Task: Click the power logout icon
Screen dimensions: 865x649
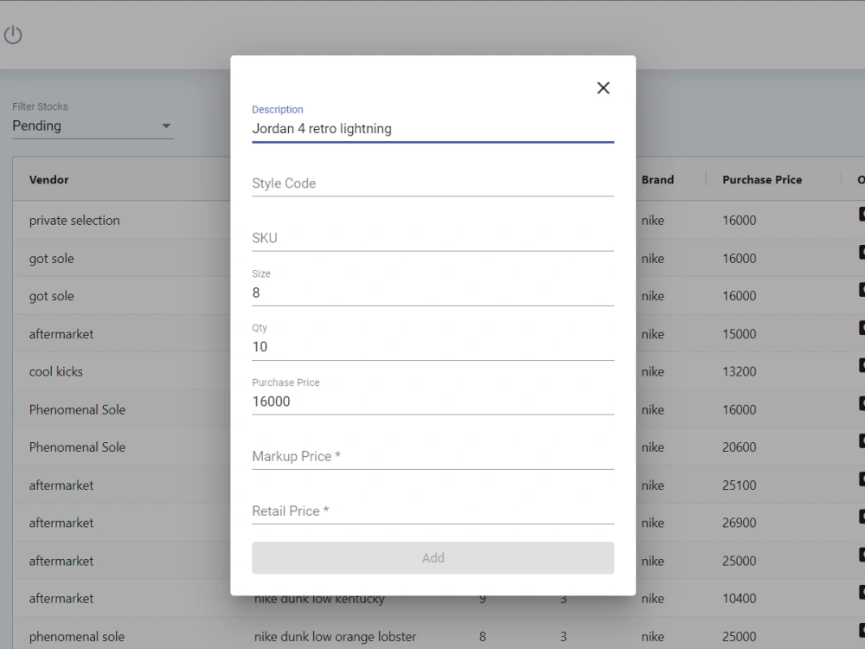Action: pos(13,35)
